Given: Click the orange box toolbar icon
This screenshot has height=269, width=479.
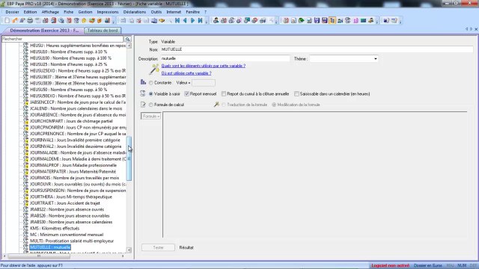Looking at the screenshot, I should 100,21.
